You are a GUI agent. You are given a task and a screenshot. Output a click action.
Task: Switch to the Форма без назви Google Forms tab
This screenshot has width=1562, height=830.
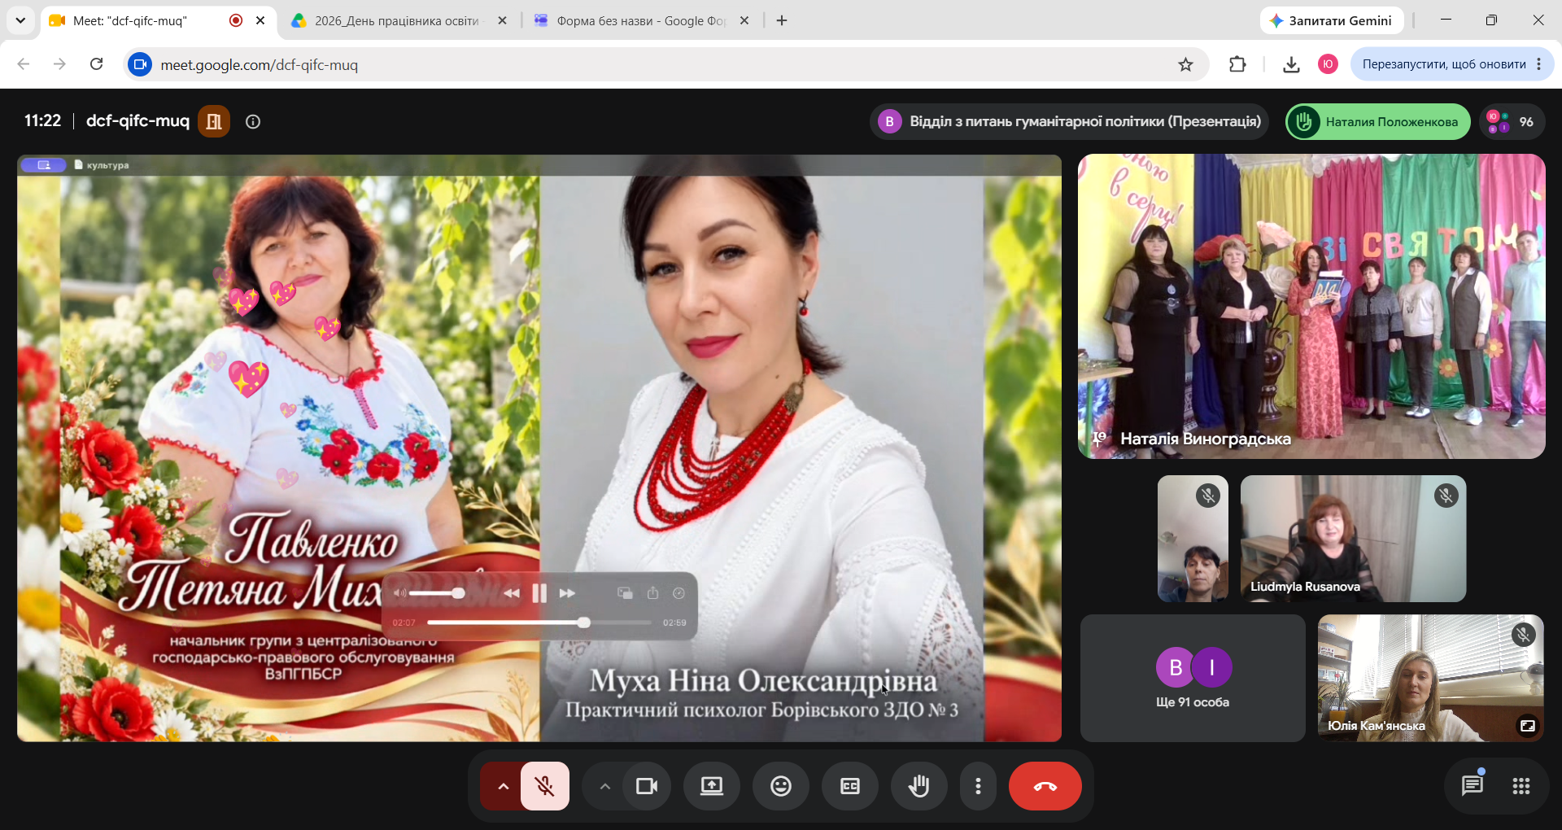[641, 20]
